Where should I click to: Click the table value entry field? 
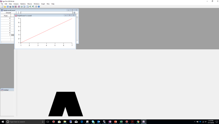point(47,13)
